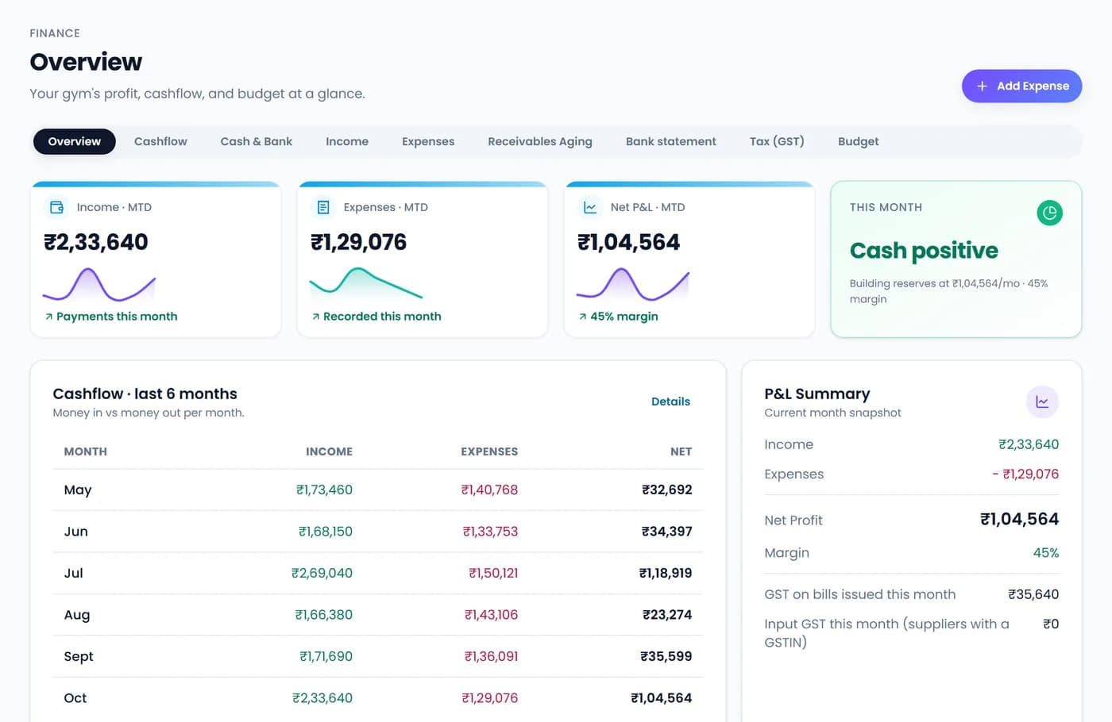Open the cashflow Details link
This screenshot has width=1112, height=722.
(x=670, y=401)
